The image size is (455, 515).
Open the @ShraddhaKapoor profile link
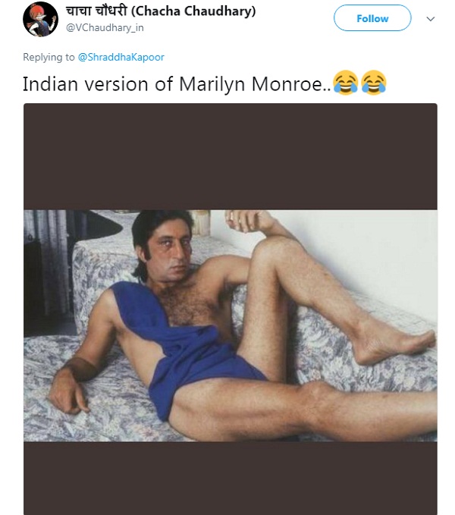coord(121,57)
